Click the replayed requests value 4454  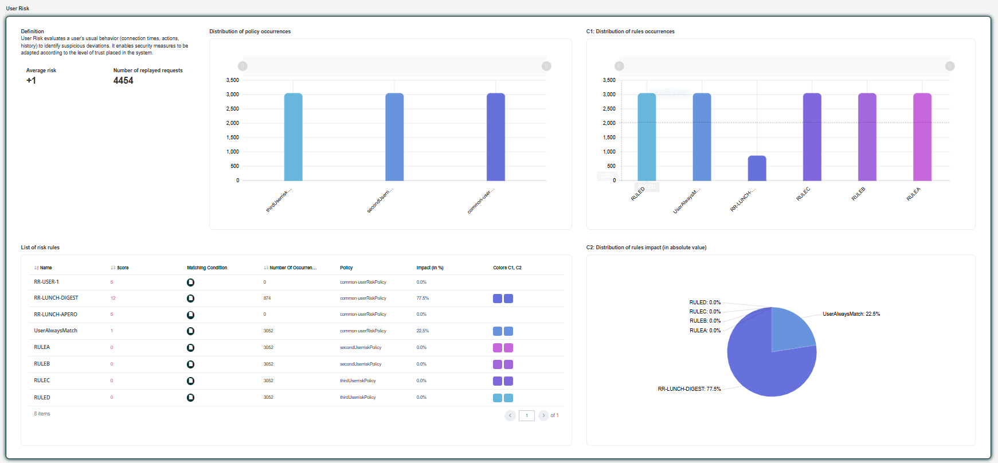[123, 81]
